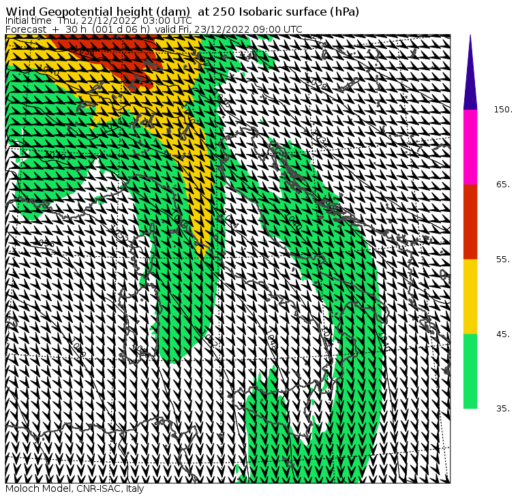Click the '35.' colorbar label

pyautogui.click(x=503, y=409)
